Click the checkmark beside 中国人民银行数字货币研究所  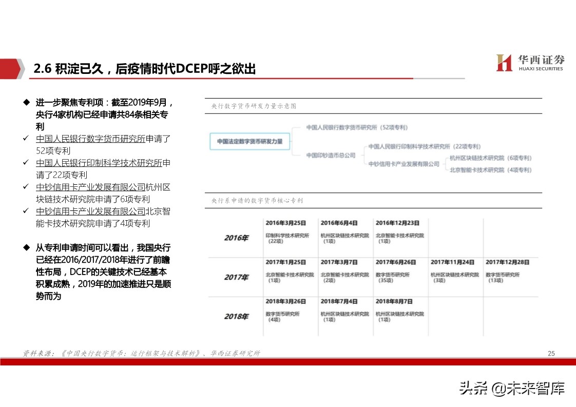click(x=26, y=139)
